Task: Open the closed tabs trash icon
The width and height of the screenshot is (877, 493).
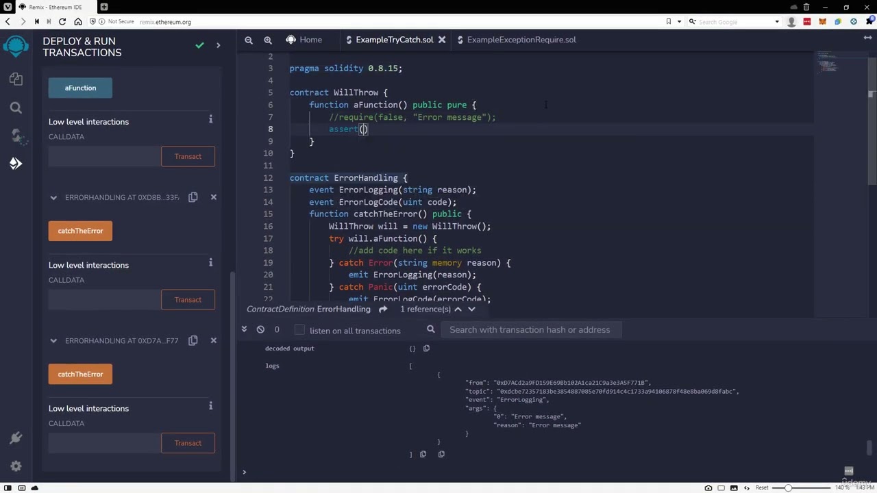Action: [806, 7]
